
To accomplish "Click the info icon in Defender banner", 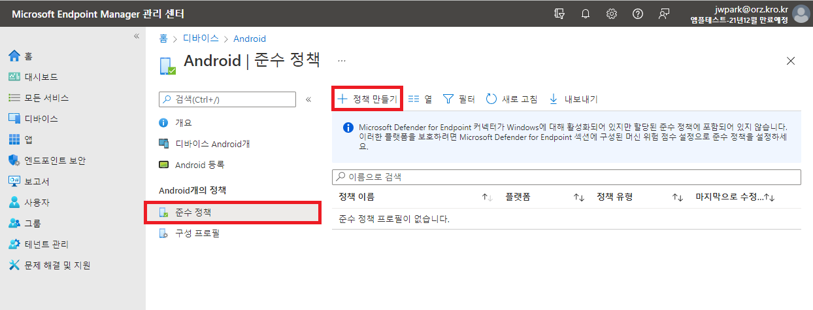I will (x=348, y=128).
